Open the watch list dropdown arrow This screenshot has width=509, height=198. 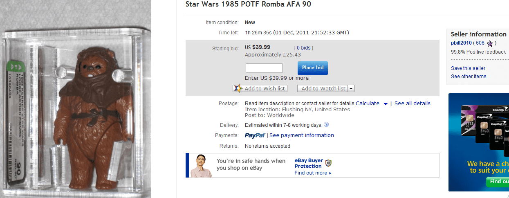351,88
